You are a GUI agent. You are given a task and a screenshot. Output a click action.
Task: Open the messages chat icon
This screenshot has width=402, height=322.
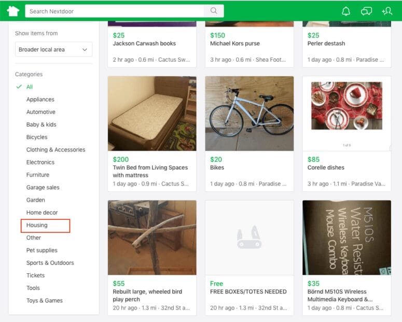(366, 11)
